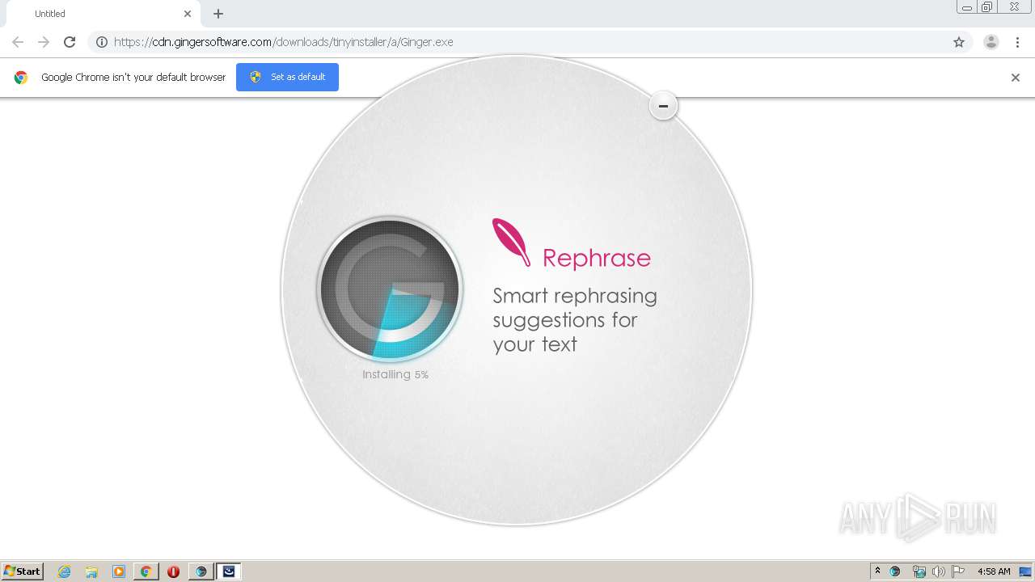1035x582 pixels.
Task: Minimize the Ginger installer using the minus button
Action: [663, 106]
